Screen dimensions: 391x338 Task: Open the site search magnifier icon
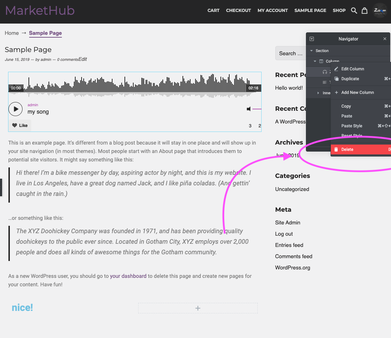pyautogui.click(x=354, y=11)
